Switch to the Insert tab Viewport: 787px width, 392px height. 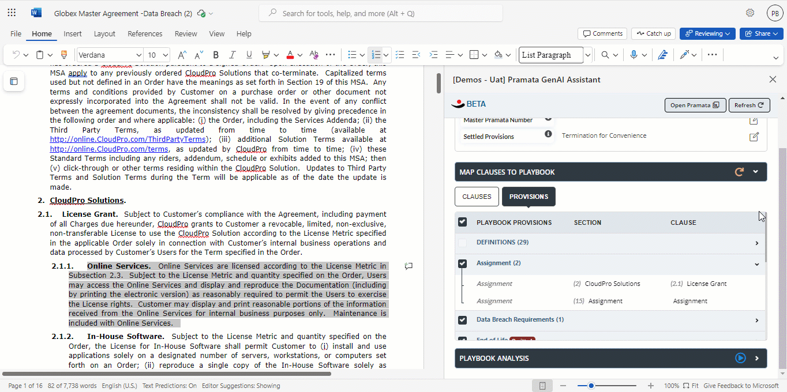(73, 33)
